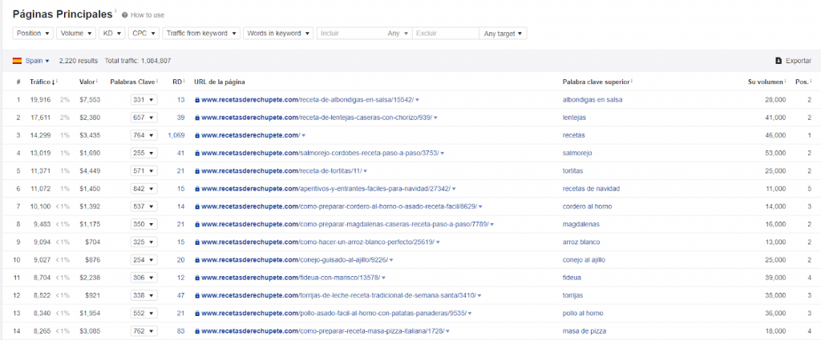The width and height of the screenshot is (821, 340).
Task: Click the info icon beside Palabra clave superior
Action: pos(633,81)
